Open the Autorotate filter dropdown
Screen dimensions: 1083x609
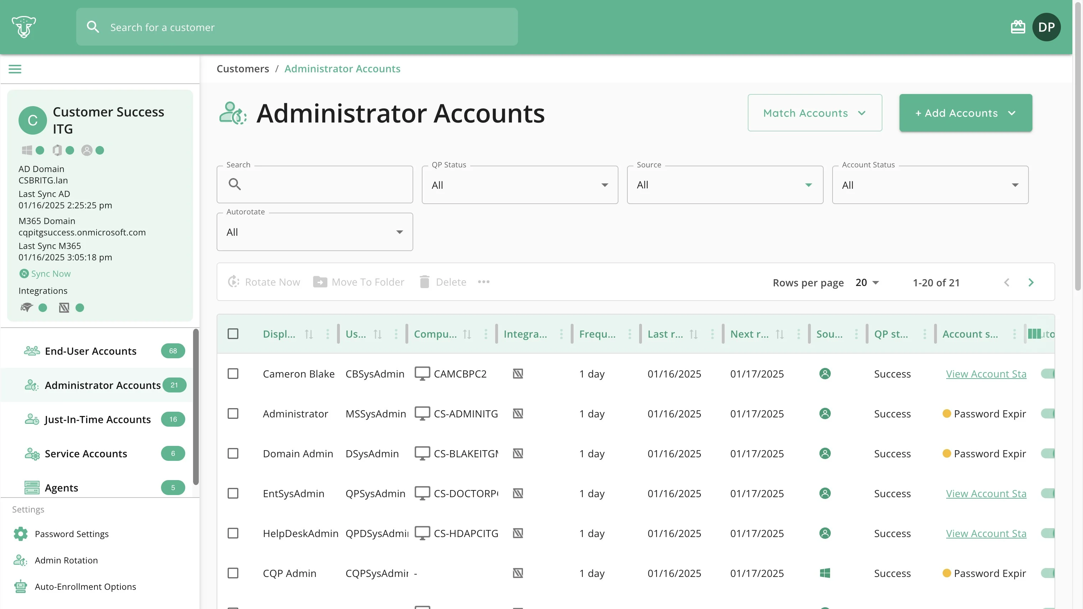315,232
